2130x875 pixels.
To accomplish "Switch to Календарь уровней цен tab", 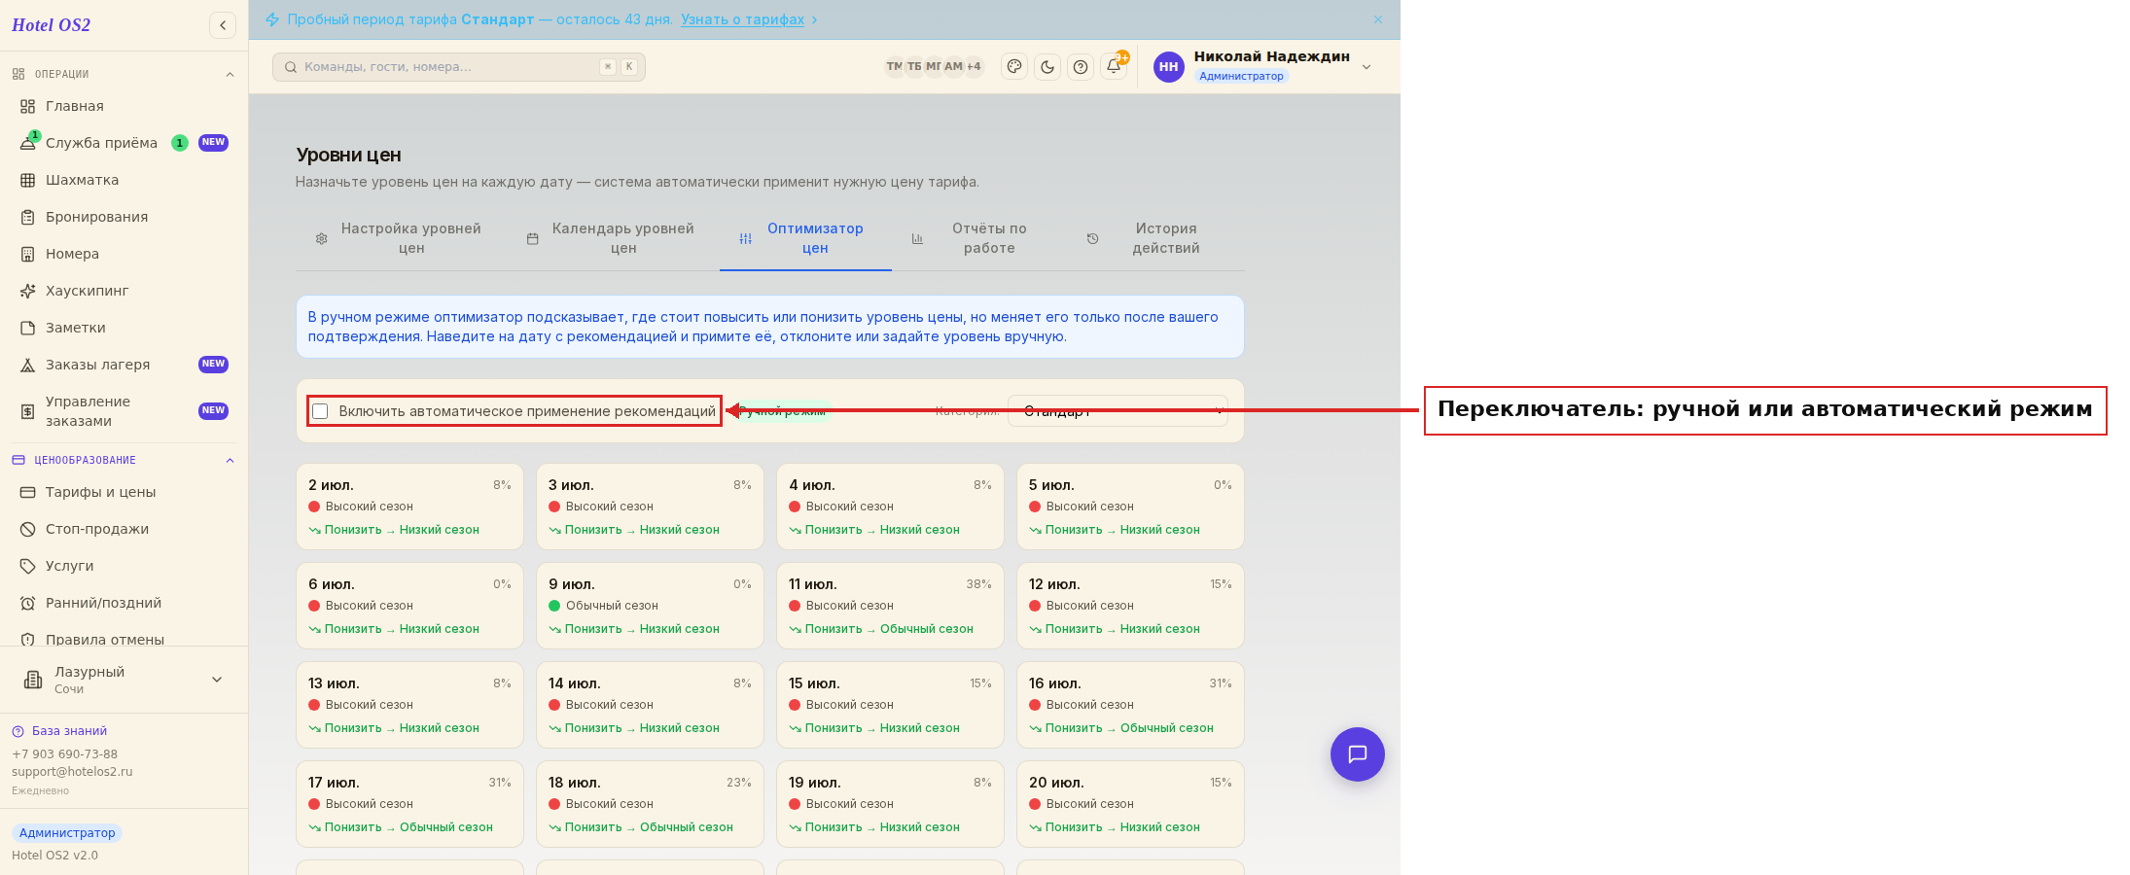I will tap(611, 238).
